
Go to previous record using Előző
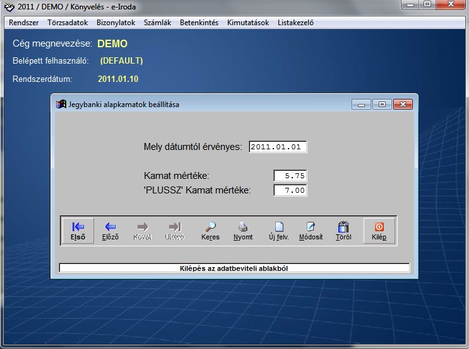pos(110,231)
